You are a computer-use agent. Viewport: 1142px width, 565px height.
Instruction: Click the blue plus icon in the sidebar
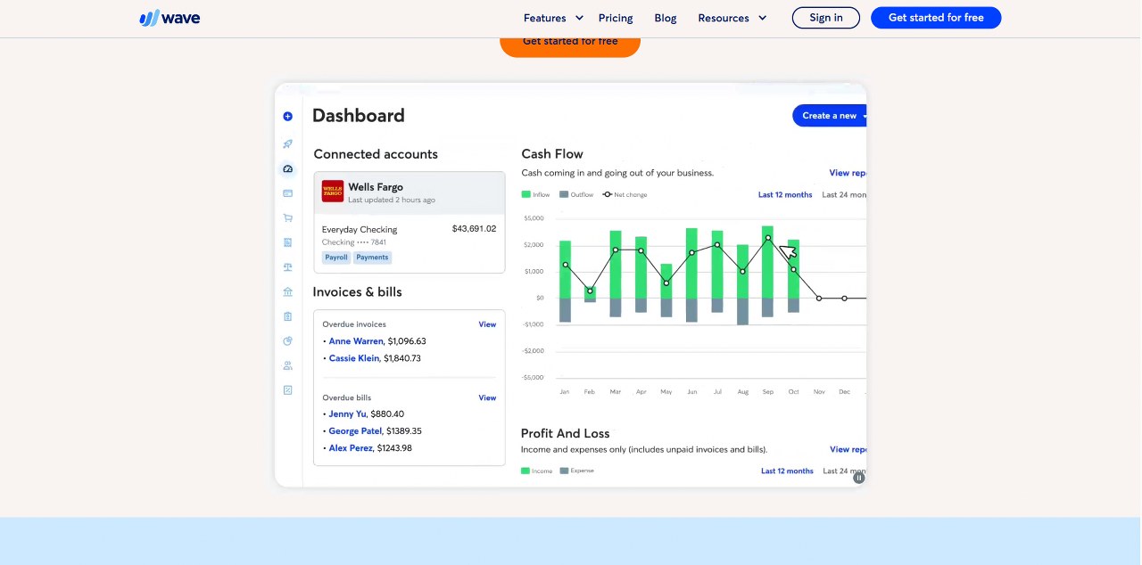coord(287,117)
